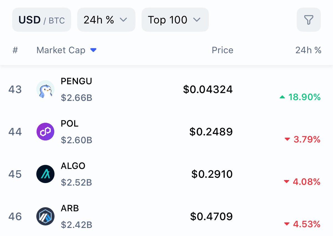Click the PENGU penguin coin logo
This screenshot has width=333, height=236.
point(45,89)
